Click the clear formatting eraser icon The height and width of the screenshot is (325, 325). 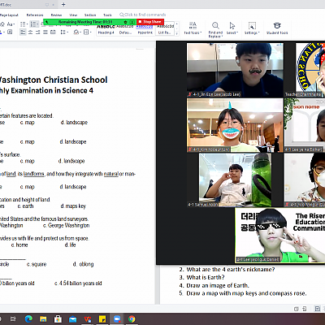tap(2, 24)
